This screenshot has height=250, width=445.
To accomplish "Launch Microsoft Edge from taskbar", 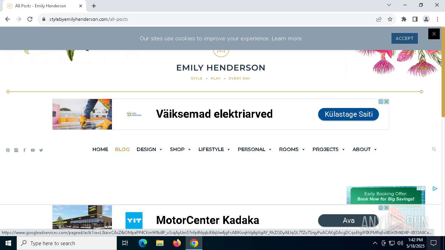I will coord(143,243).
